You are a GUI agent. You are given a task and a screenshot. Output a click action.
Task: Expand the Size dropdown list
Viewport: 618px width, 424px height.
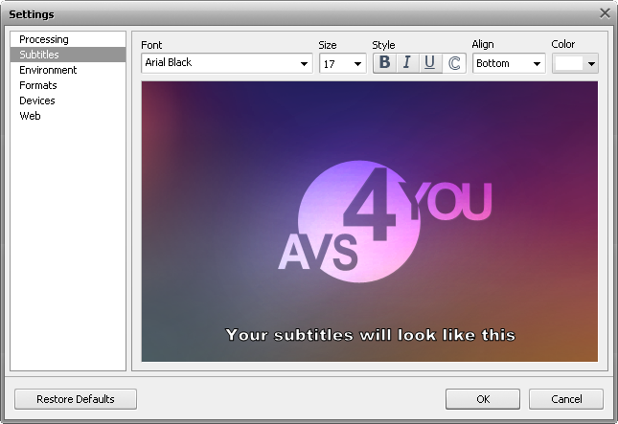point(357,64)
